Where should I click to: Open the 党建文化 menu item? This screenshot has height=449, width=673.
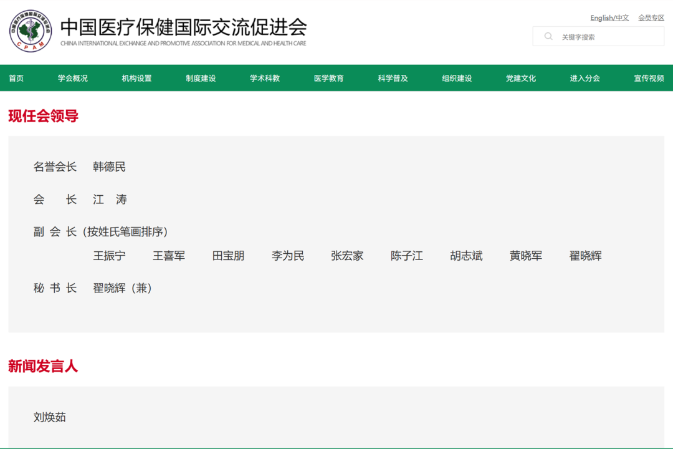pyautogui.click(x=520, y=78)
